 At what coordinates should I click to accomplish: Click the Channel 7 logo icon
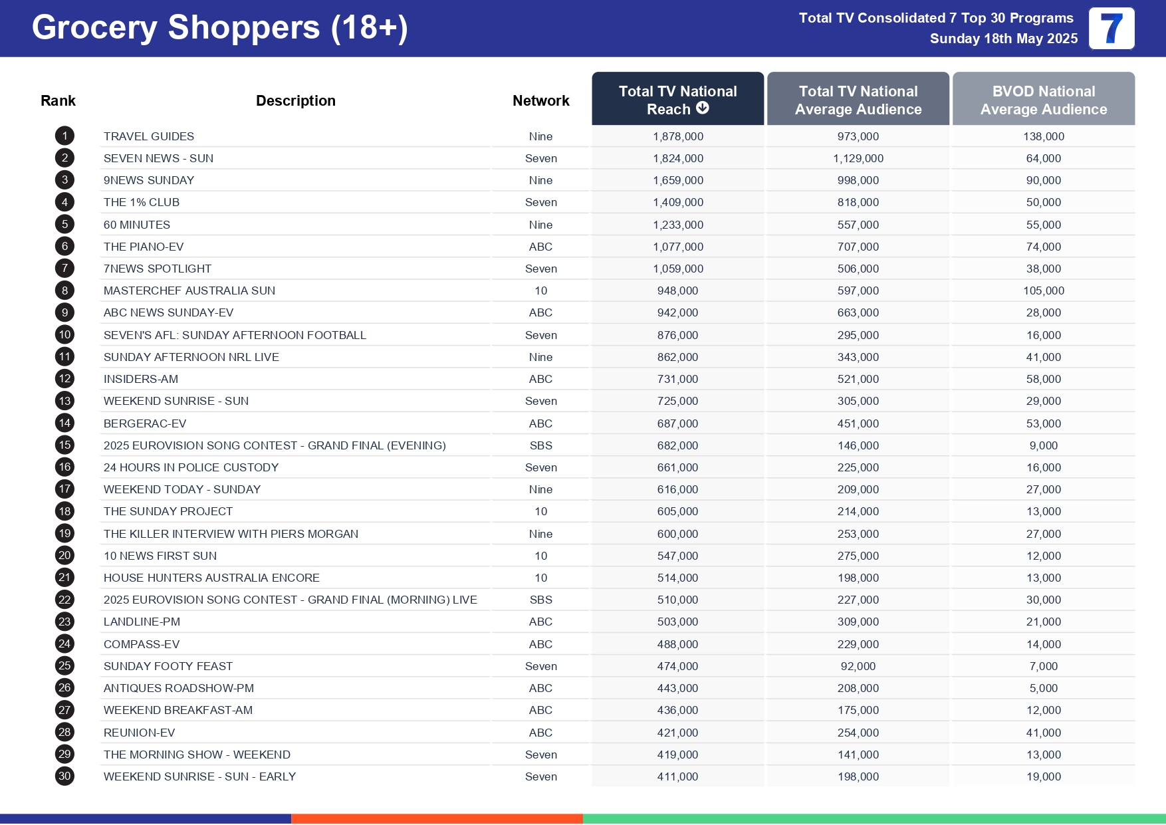pos(1111,29)
